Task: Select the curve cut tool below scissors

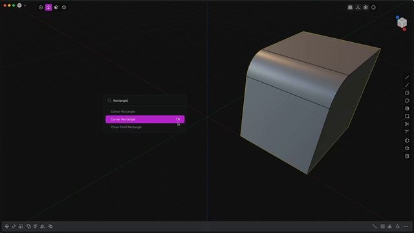Action: point(407,131)
